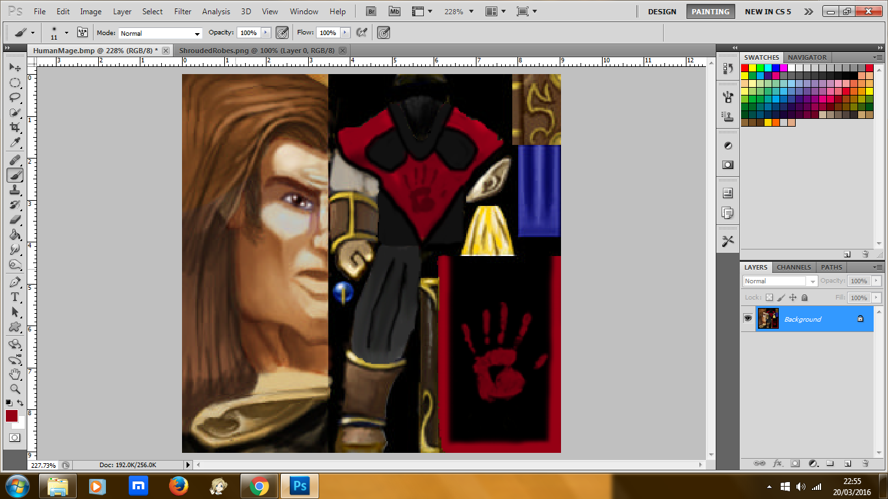Select the Crop tool

pyautogui.click(x=15, y=127)
